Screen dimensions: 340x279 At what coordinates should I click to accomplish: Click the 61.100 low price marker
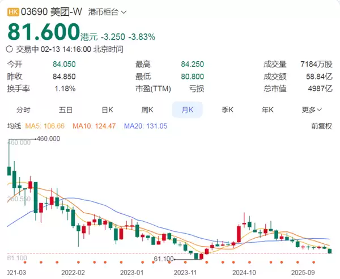[164, 259]
